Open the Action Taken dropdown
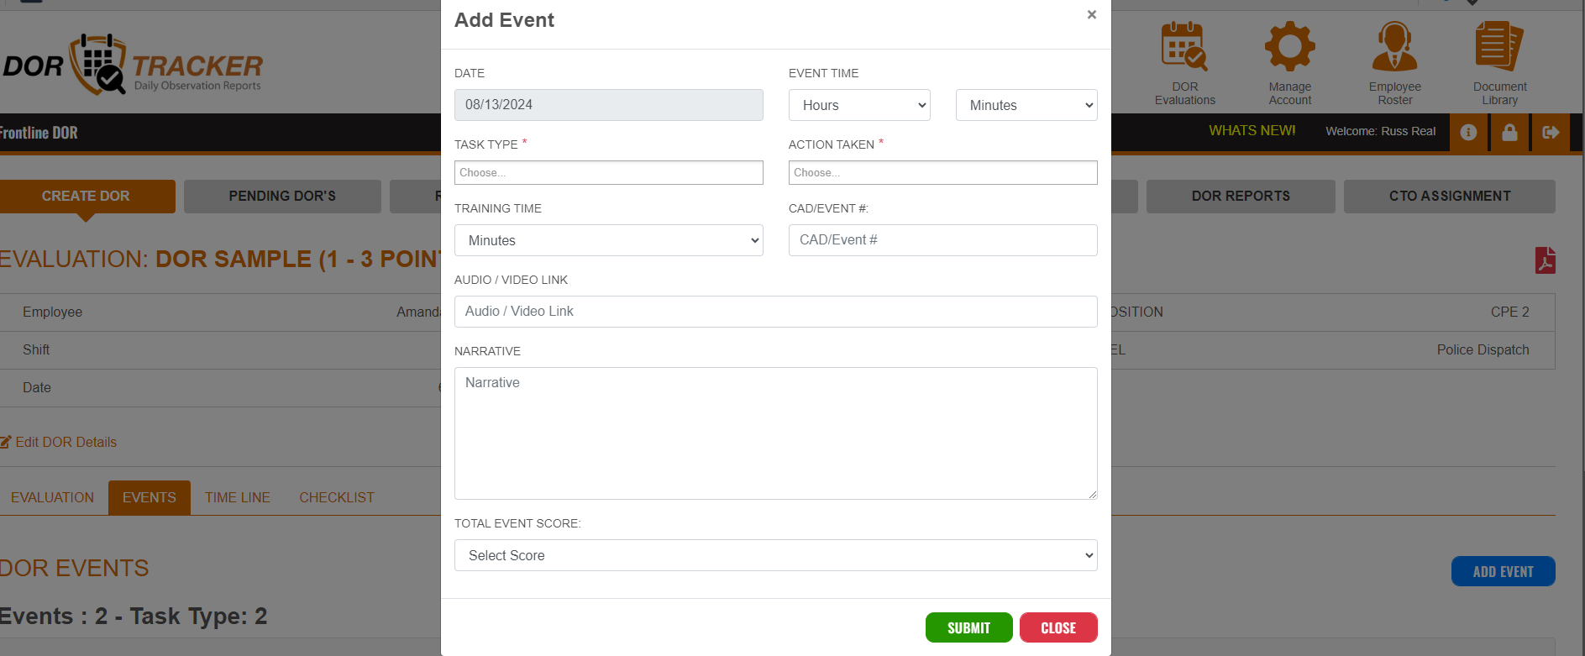The image size is (1585, 656). pos(942,172)
